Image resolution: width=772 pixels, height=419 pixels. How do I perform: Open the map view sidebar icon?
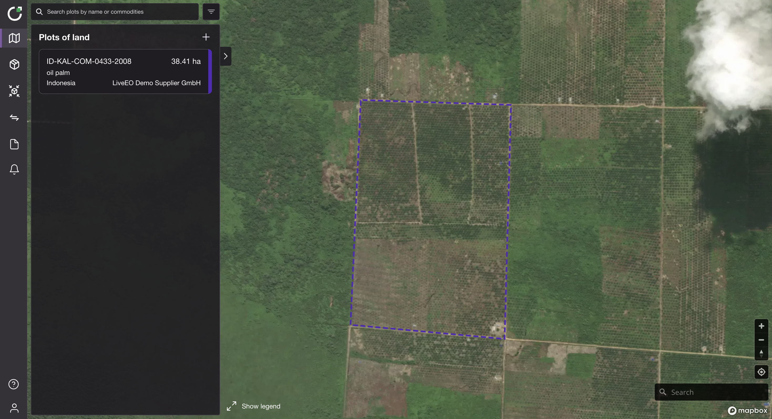14,38
